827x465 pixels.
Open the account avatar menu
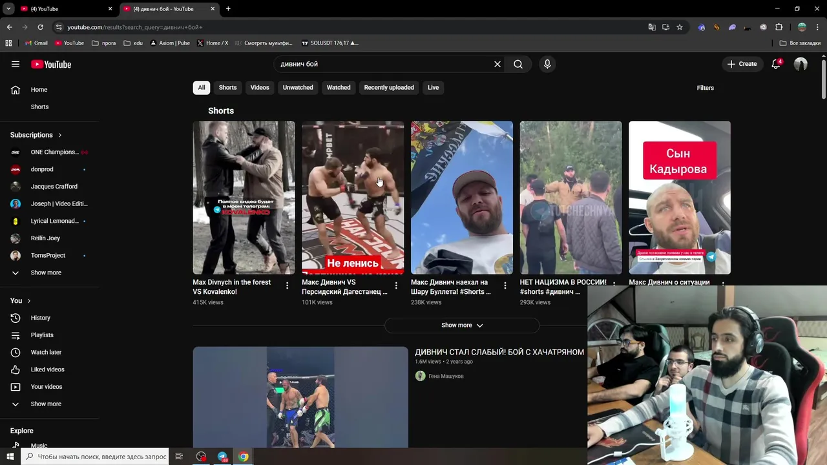(801, 64)
